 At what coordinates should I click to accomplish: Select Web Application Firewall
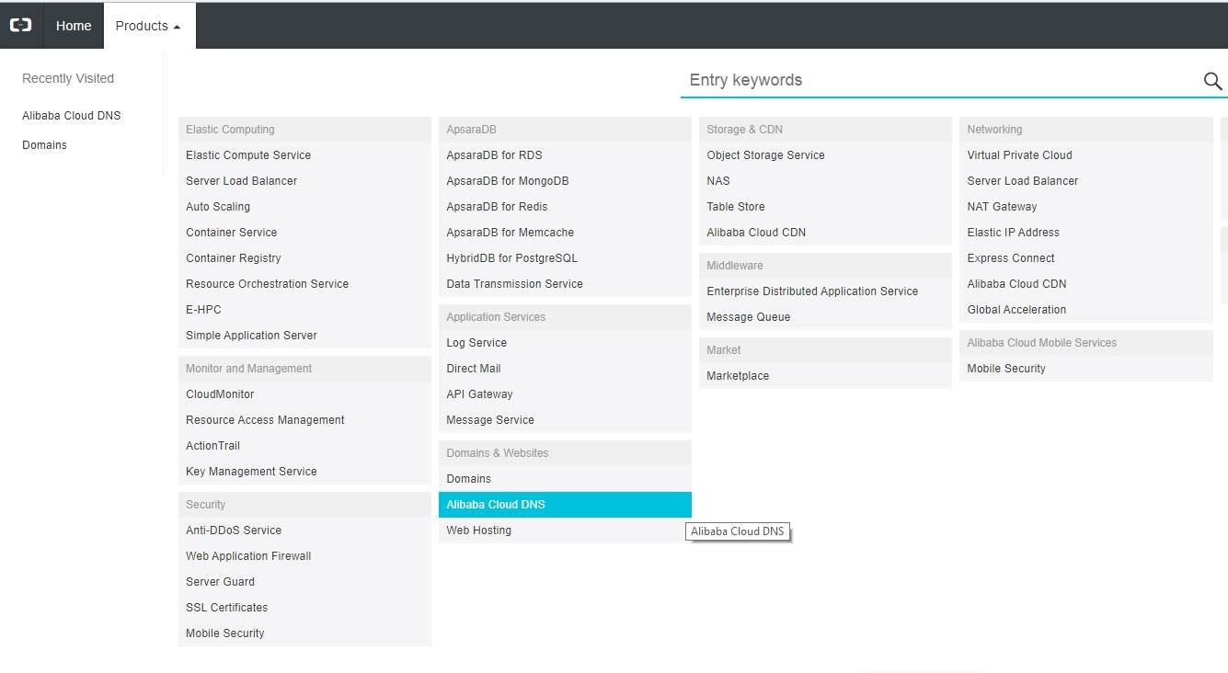(x=304, y=556)
